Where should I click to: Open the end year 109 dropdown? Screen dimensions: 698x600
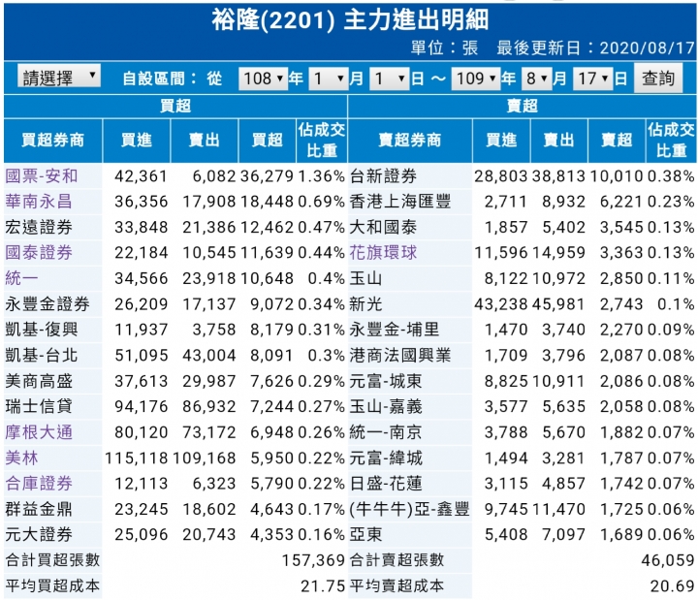pos(475,79)
